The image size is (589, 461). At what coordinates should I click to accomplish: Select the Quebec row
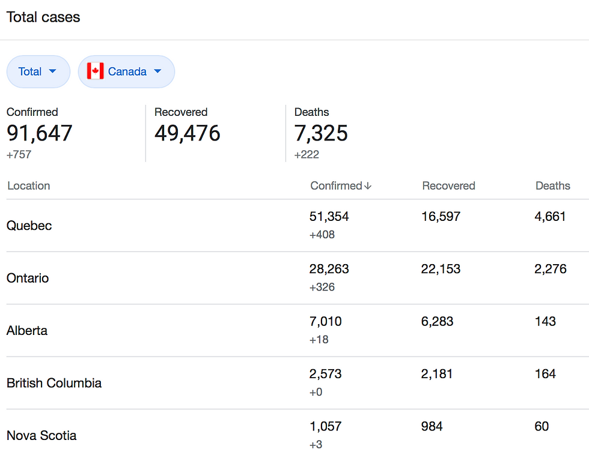tap(29, 226)
